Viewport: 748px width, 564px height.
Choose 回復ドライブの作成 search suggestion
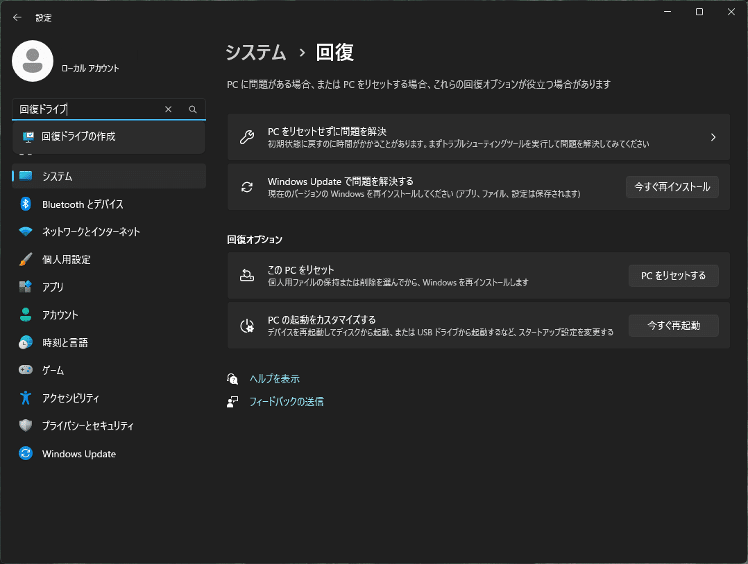pyautogui.click(x=109, y=136)
